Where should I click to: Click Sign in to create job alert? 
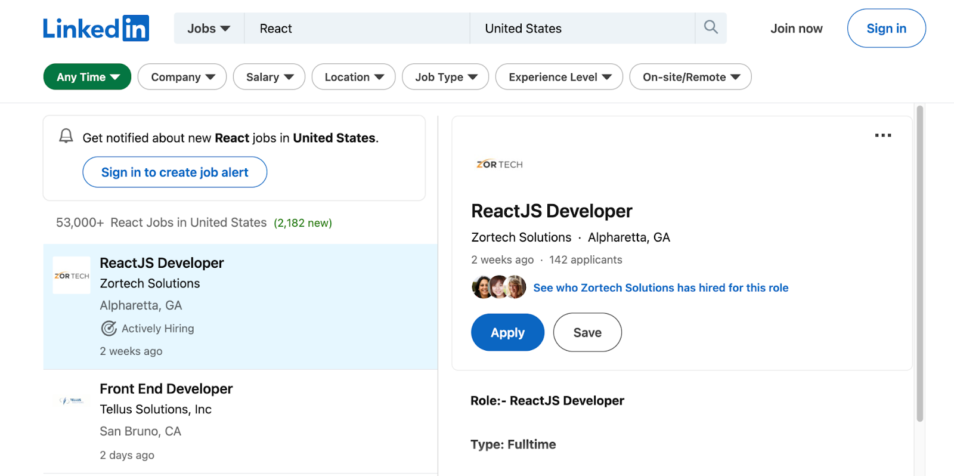[x=175, y=172]
